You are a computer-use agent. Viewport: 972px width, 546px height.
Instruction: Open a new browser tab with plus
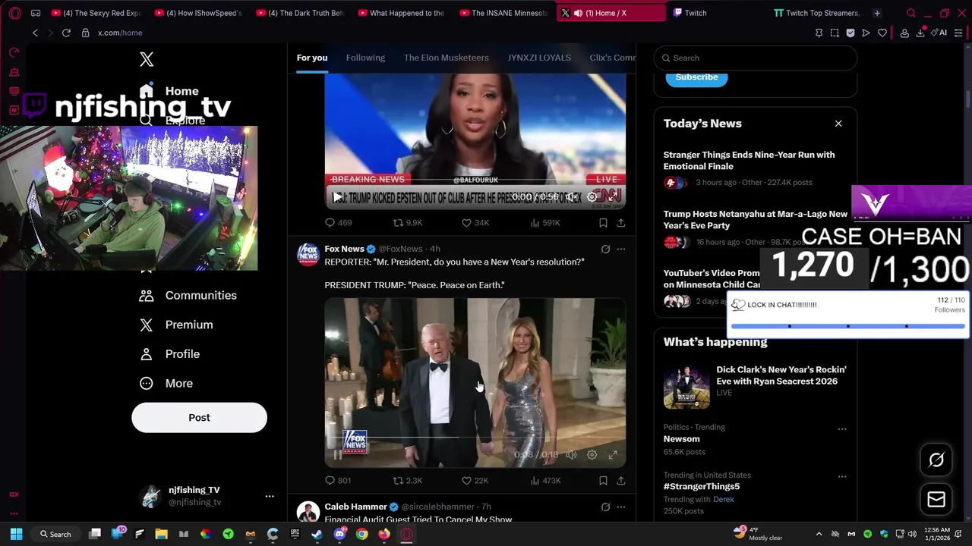click(x=877, y=13)
